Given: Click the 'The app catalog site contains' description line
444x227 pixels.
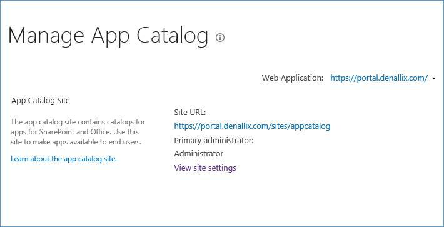Looking at the screenshot, I should 78,122.
